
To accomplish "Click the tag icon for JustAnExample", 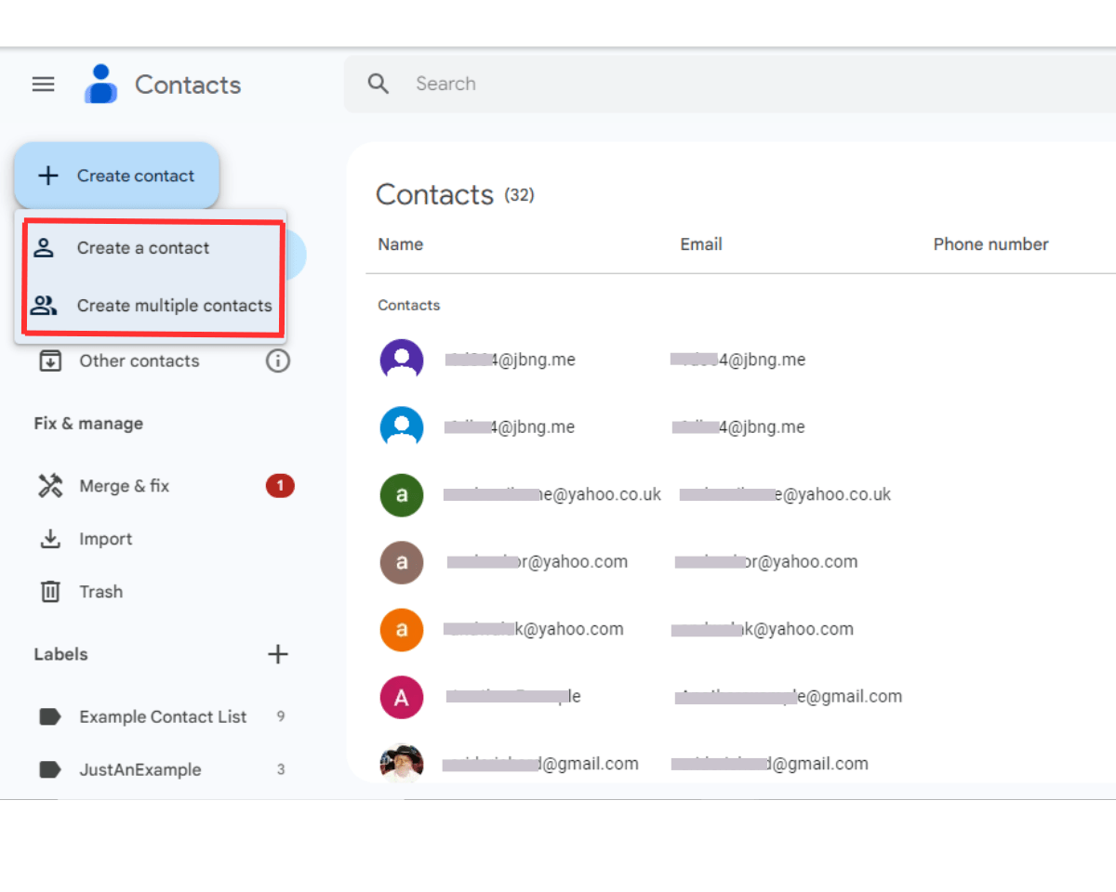I will pyautogui.click(x=50, y=769).
